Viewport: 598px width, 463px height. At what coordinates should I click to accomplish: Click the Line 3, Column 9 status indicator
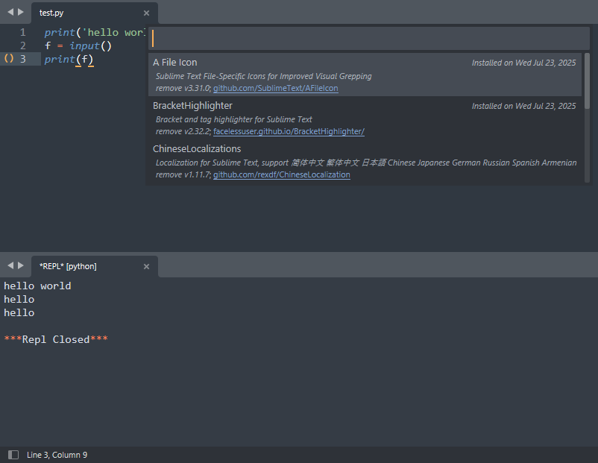(57, 454)
